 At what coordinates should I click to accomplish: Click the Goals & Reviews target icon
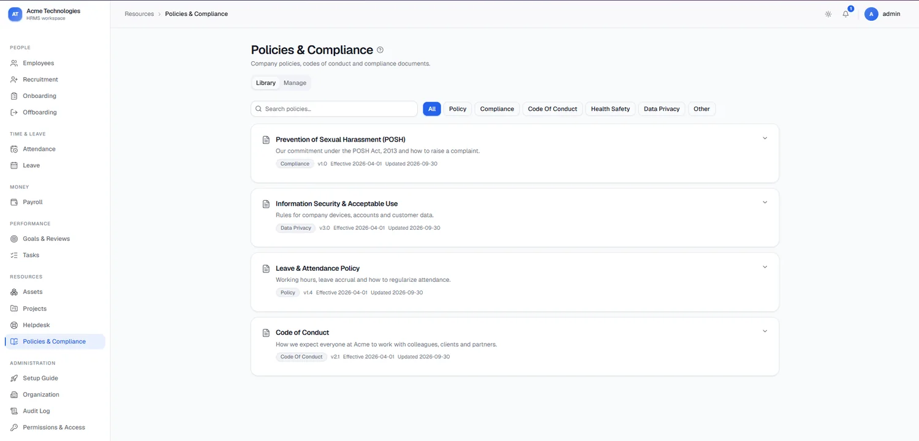pos(14,239)
